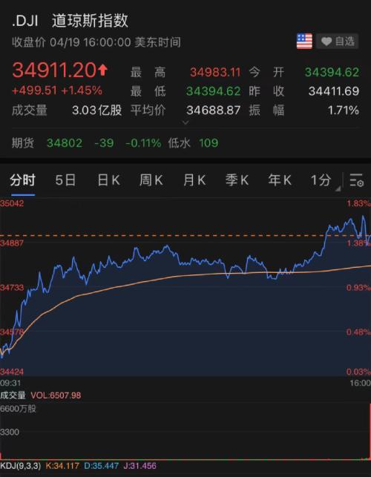Add DJI to watchlist with 自选 button
Screen dimensions: 371x477
[x=338, y=41]
